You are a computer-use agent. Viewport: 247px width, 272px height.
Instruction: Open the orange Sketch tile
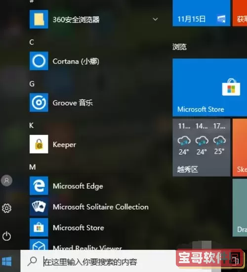tap(240, 147)
